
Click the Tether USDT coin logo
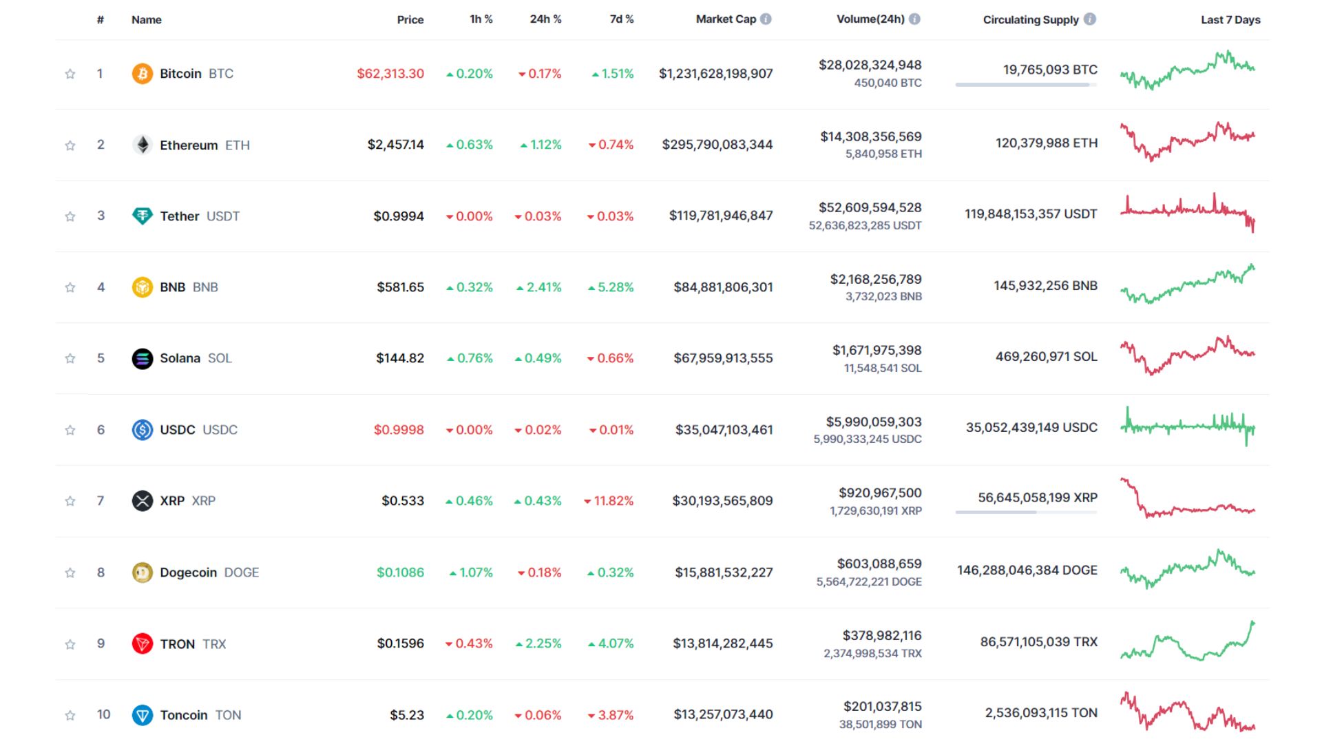tap(142, 216)
